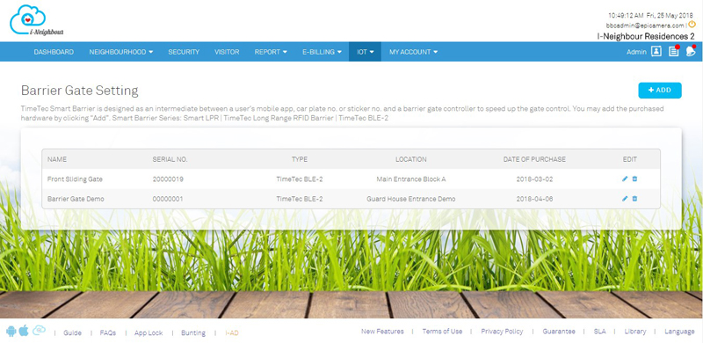Image resolution: width=703 pixels, height=343 pixels.
Task: Open the Admin profile icon
Action: 656,52
